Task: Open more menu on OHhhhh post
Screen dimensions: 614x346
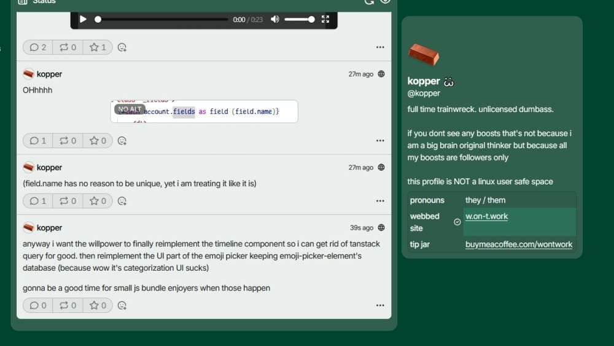Action: [x=380, y=141]
